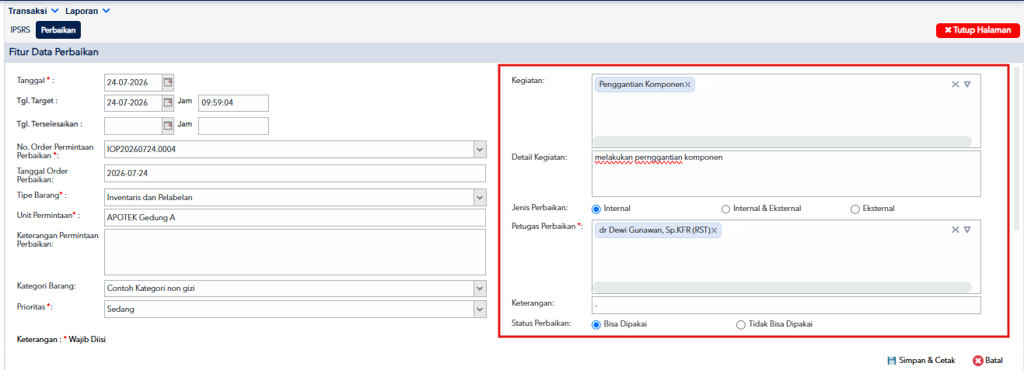This screenshot has width=1024, height=370.
Task: Open calendar picker for Tgl. Terselesaikan
Action: click(168, 125)
